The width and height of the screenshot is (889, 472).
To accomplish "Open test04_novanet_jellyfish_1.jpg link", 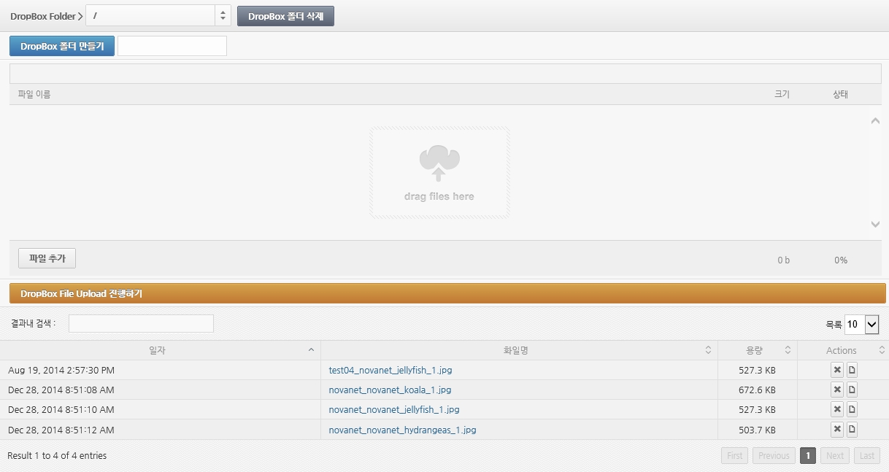I will click(390, 370).
